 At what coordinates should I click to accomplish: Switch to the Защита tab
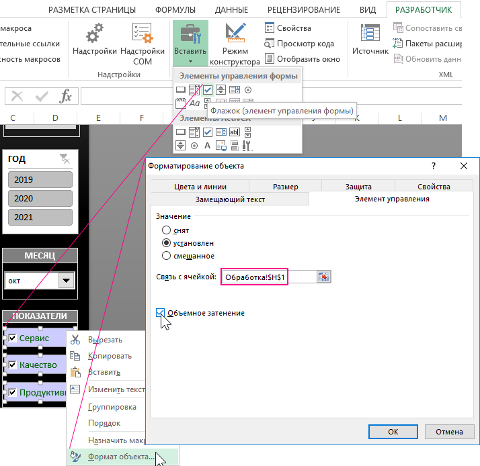pos(358,187)
